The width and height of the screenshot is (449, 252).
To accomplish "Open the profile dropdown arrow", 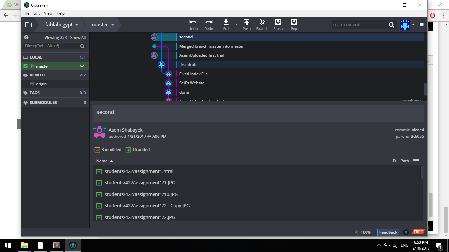I will click(x=413, y=25).
